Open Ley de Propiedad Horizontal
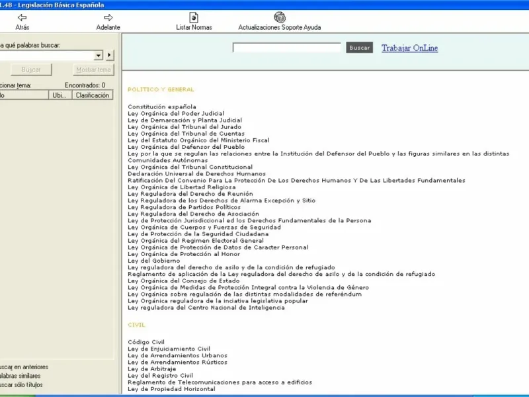Screen dimensions: 529x397 coord(171,389)
